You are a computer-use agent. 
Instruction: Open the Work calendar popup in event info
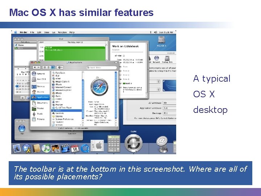click(x=128, y=83)
